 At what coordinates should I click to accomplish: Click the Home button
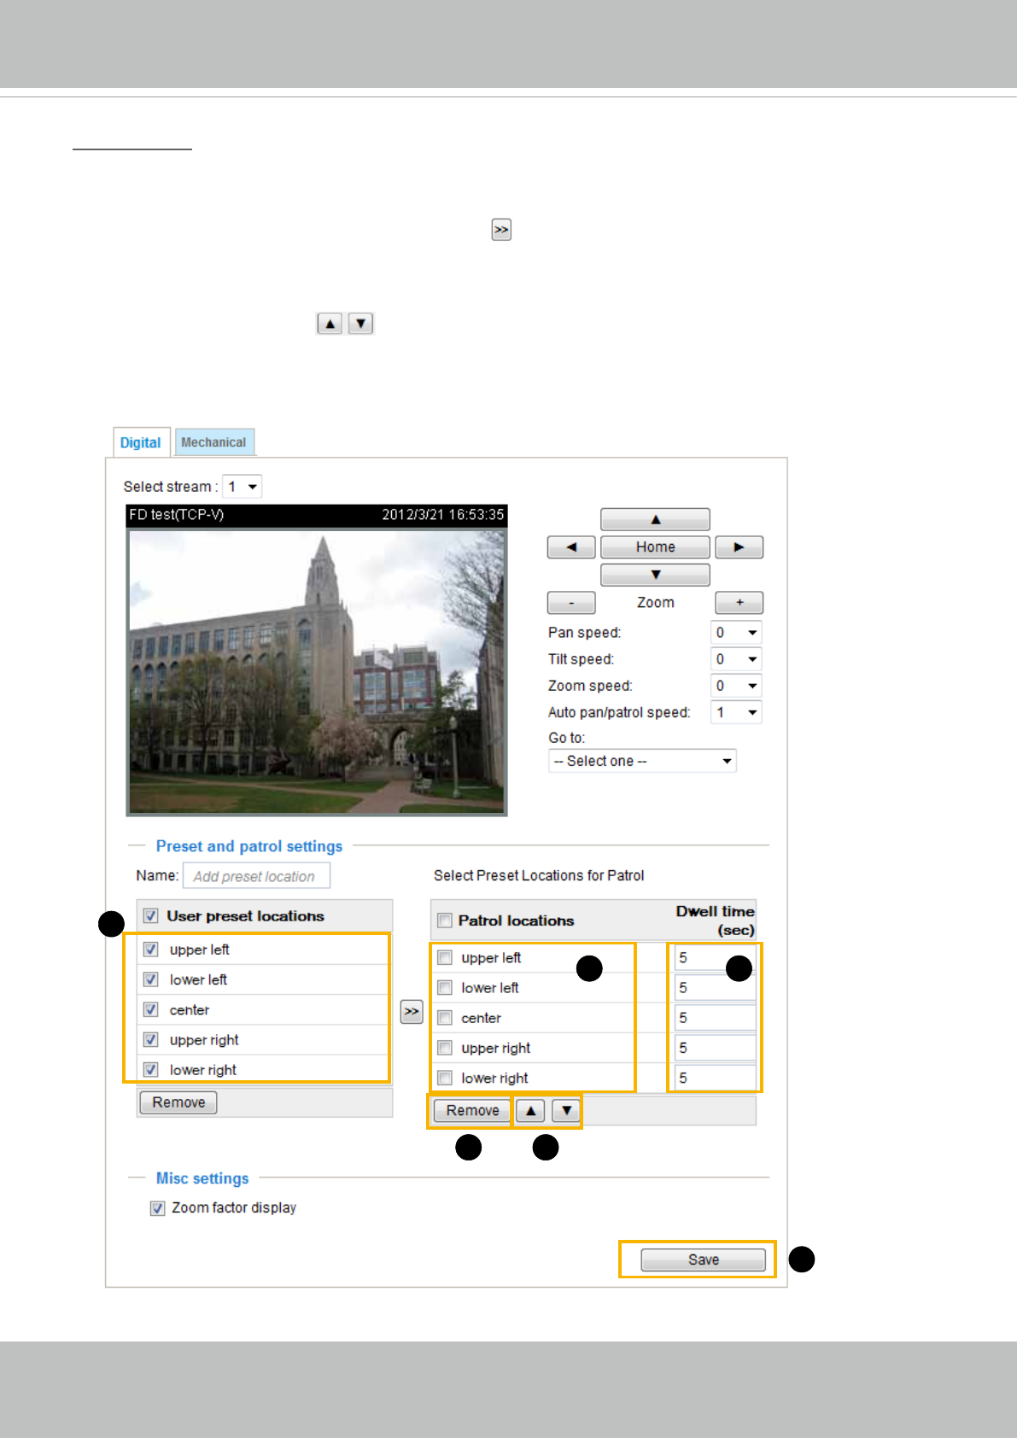tap(655, 547)
